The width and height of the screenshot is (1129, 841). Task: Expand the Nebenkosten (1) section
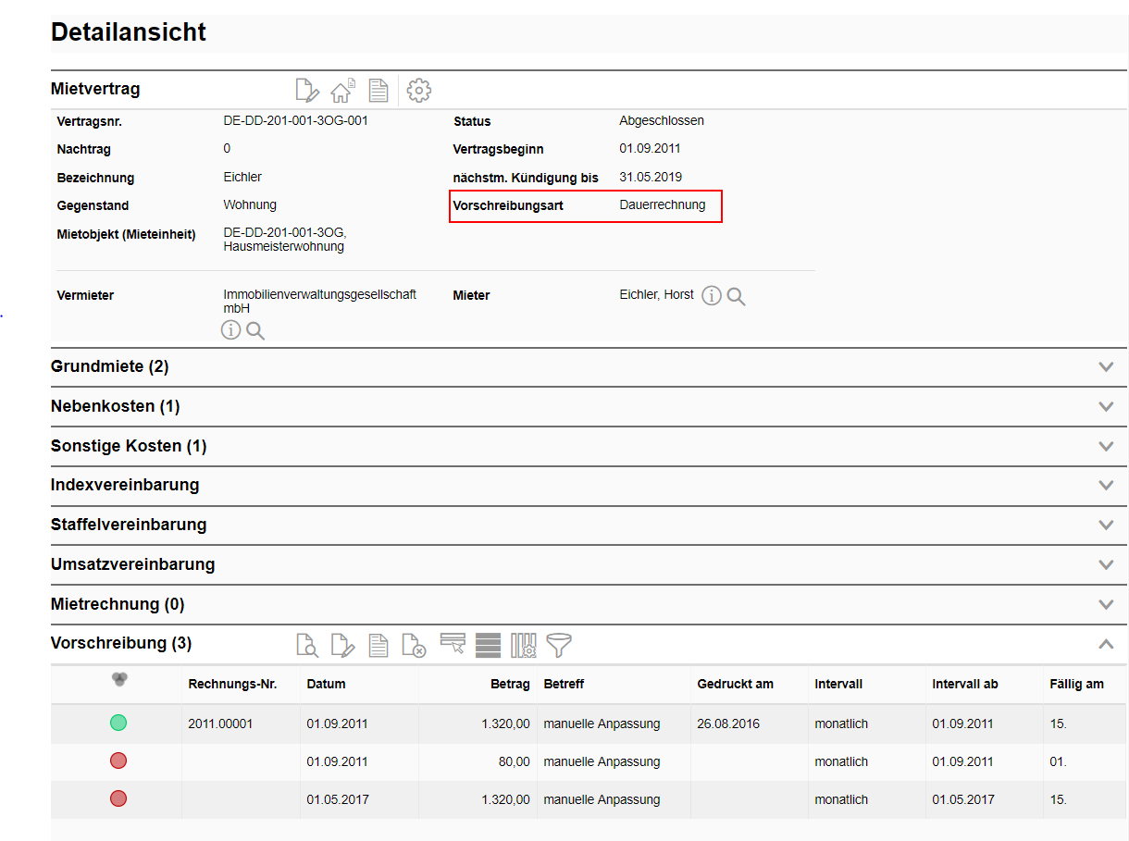pyautogui.click(x=1105, y=406)
